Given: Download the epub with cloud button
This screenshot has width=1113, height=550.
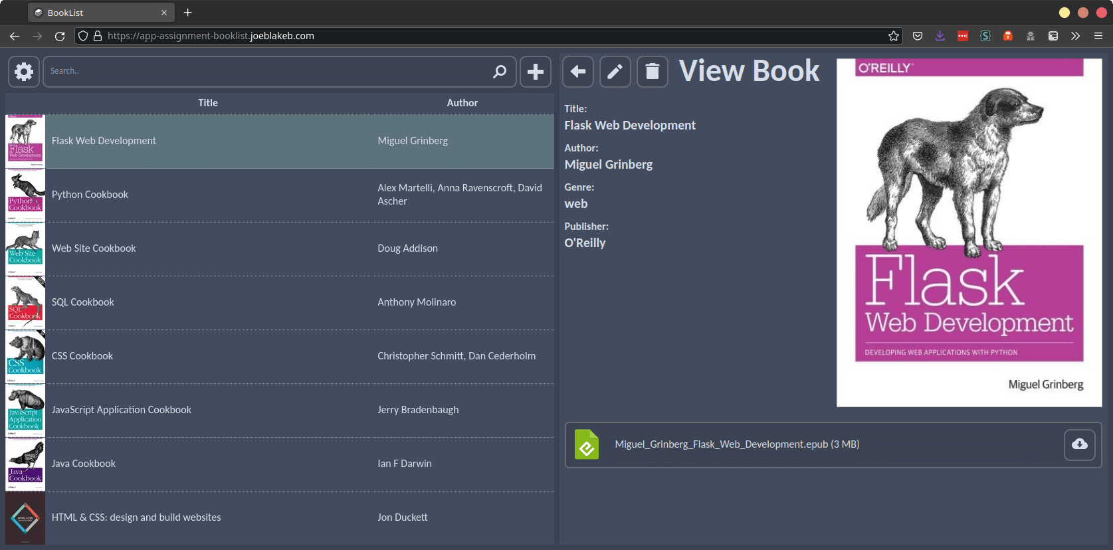Looking at the screenshot, I should pyautogui.click(x=1080, y=444).
